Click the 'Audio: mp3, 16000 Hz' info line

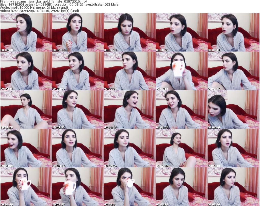click(x=34, y=8)
